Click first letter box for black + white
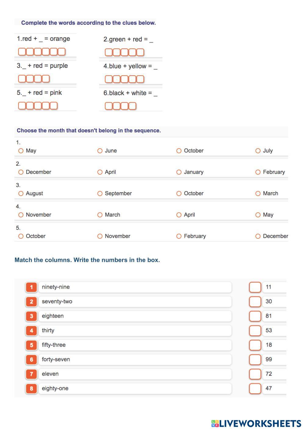The width and height of the screenshot is (305, 431). [109, 106]
